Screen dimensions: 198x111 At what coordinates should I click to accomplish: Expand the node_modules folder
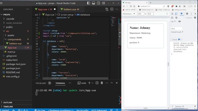(16, 23)
